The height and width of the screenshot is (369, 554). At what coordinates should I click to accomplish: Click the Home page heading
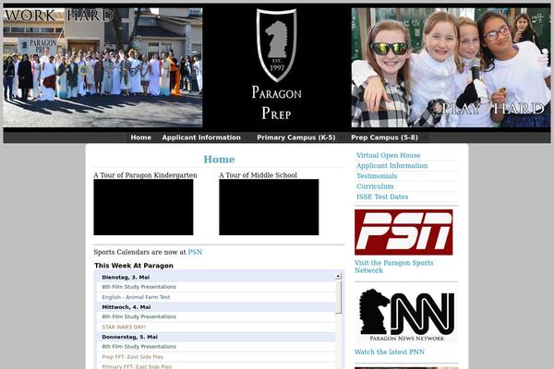coord(219,160)
